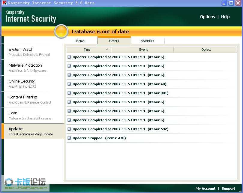Select the Updater Completed '(items: 881)' row text

coord(121,93)
